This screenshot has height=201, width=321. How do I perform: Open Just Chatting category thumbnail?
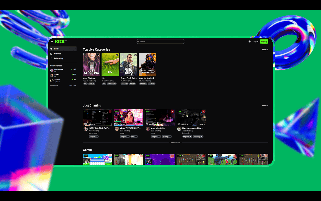point(92,65)
